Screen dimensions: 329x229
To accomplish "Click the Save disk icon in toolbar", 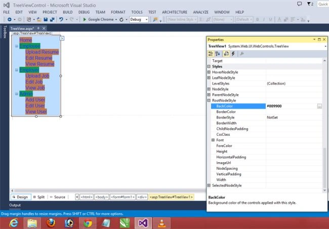I will tap(46, 19).
